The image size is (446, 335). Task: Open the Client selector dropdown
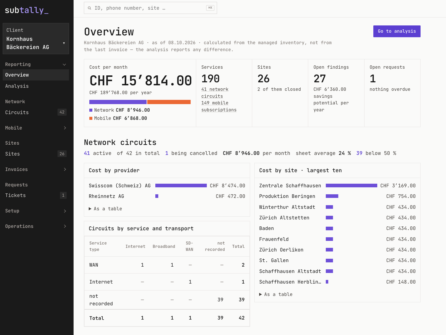(36, 39)
